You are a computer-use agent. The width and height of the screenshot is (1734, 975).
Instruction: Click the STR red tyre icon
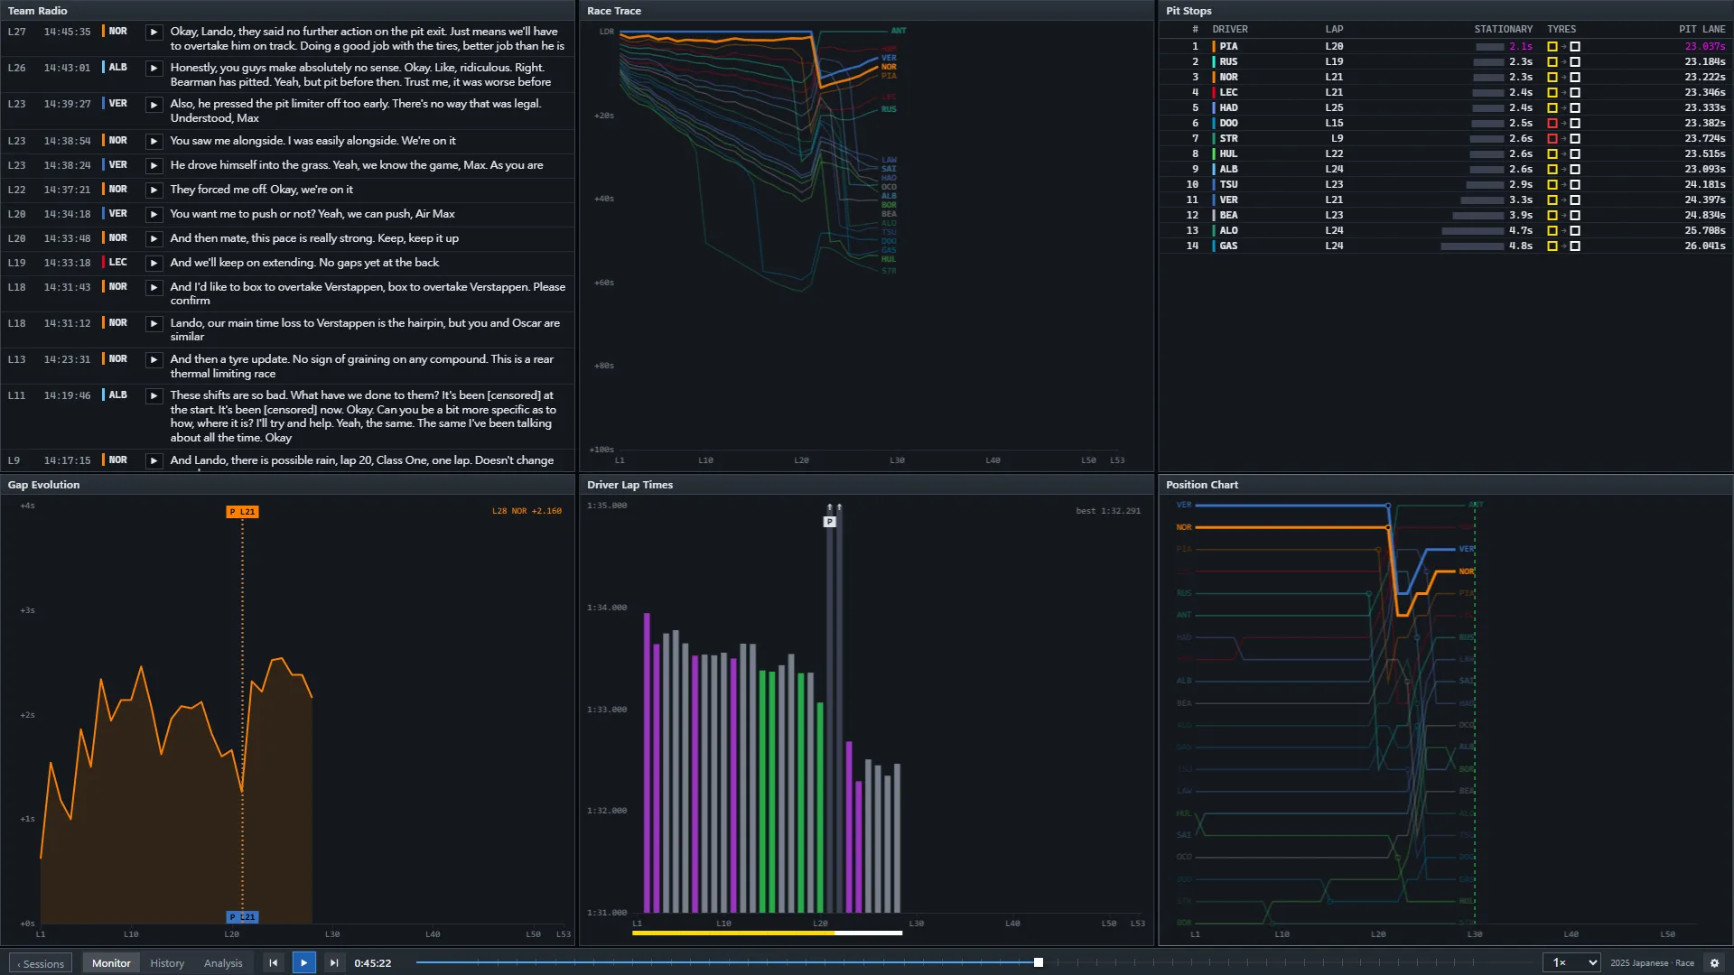pos(1552,139)
